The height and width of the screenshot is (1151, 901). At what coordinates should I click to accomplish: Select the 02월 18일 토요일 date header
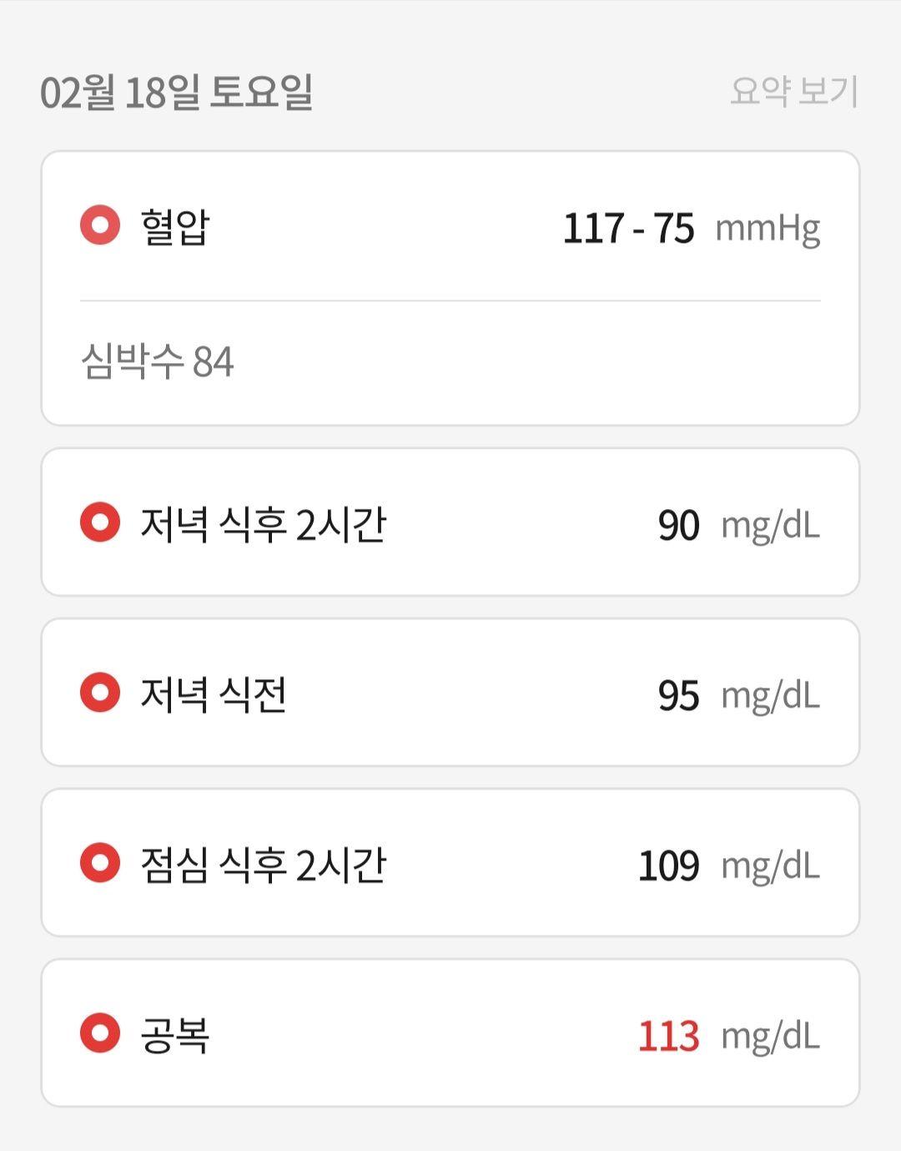point(177,92)
